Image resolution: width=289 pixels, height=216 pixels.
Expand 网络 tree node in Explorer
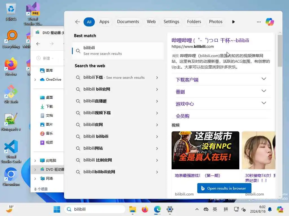coord(35,179)
